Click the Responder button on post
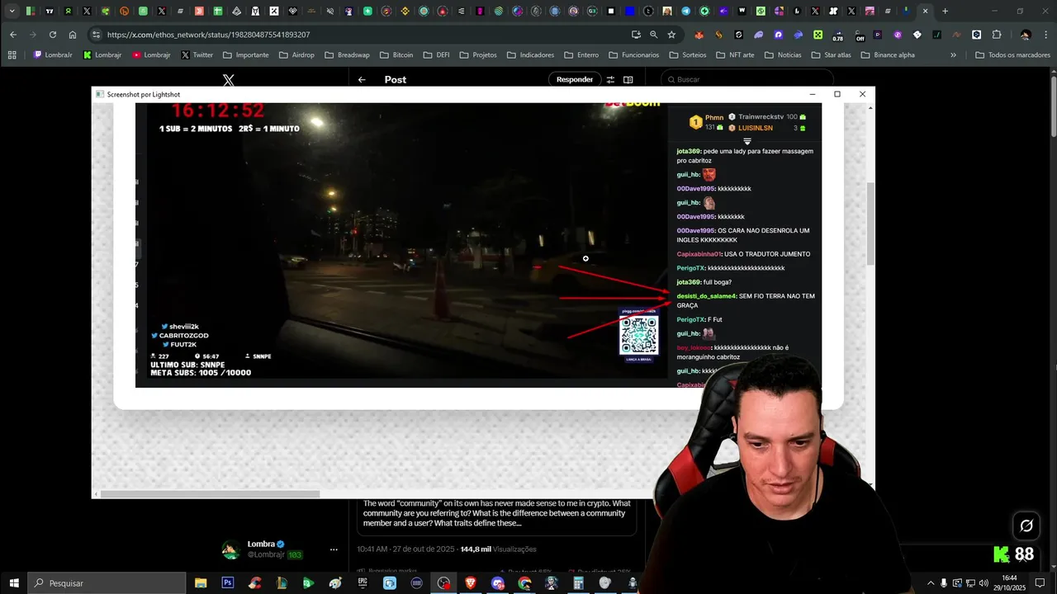The height and width of the screenshot is (594, 1057). (x=574, y=79)
